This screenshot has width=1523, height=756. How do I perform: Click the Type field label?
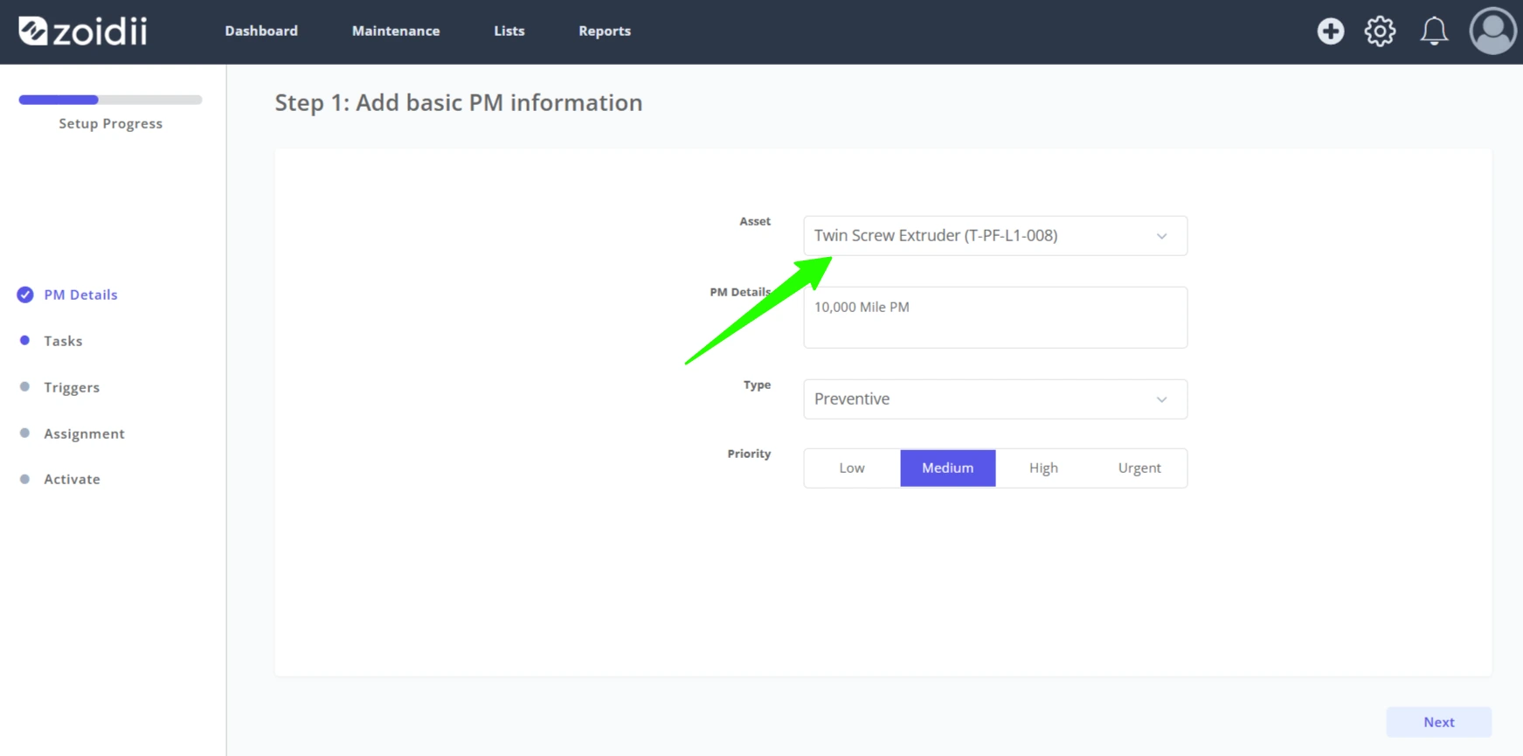[757, 385]
